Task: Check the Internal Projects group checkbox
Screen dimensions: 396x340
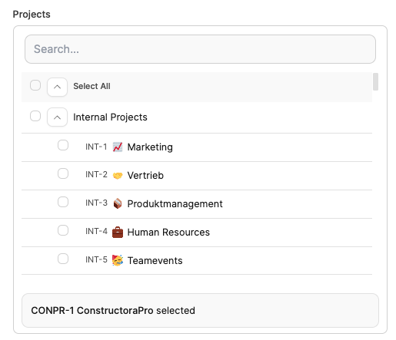Action: [x=35, y=116]
